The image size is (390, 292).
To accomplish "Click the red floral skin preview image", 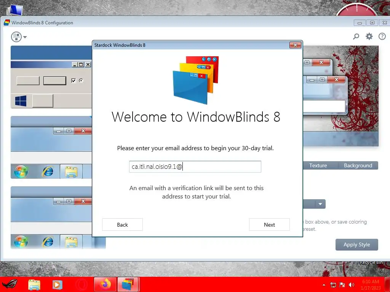I will coord(341,96).
